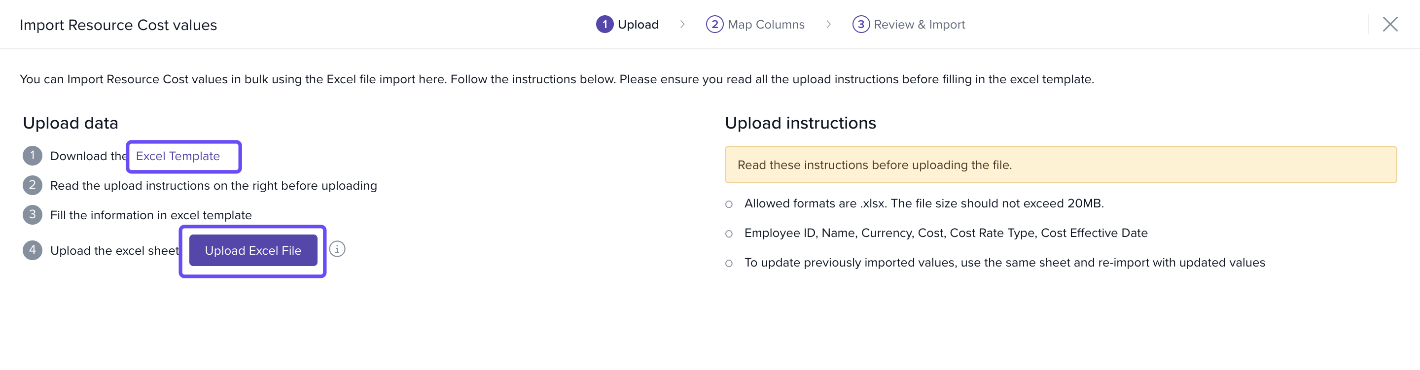Download the Excel Template link

pos(177,156)
